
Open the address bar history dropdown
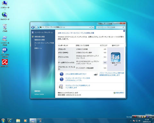click(90, 28)
